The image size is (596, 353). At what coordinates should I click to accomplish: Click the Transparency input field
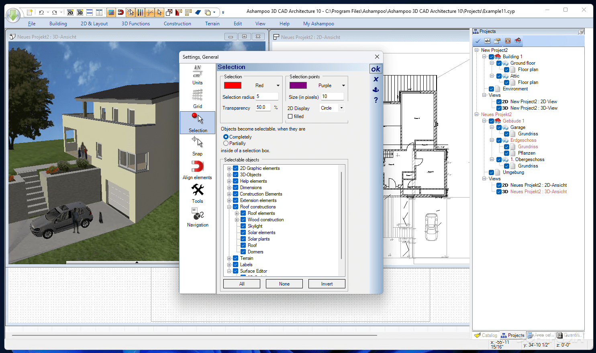pos(263,108)
